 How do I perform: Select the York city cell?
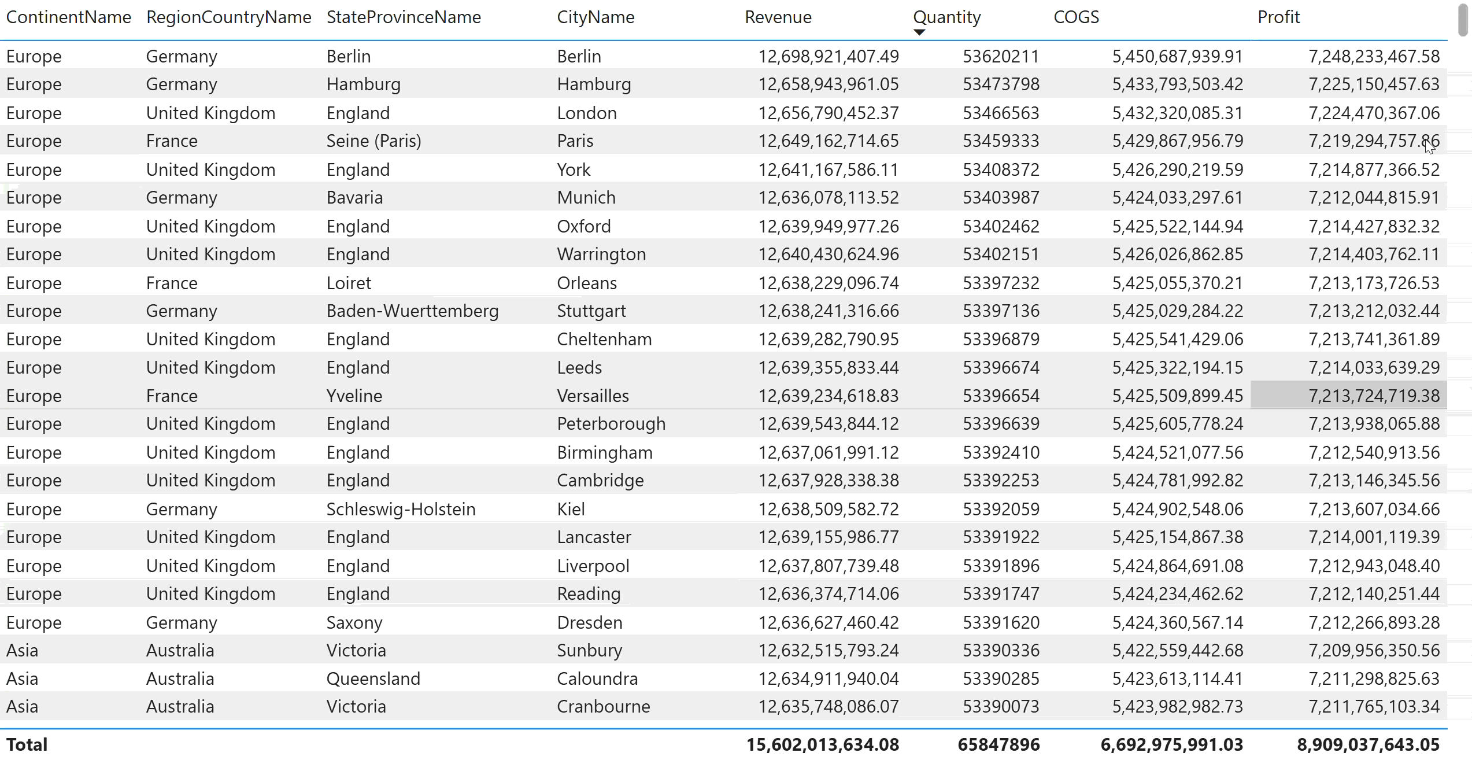point(574,169)
